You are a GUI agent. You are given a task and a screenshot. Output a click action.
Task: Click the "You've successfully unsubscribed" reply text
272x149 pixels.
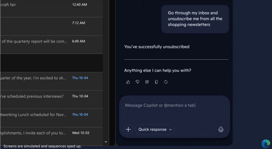click(x=157, y=47)
